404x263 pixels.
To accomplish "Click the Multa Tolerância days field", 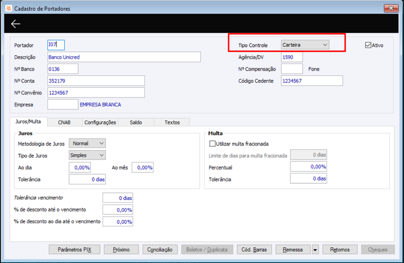I will click(309, 178).
